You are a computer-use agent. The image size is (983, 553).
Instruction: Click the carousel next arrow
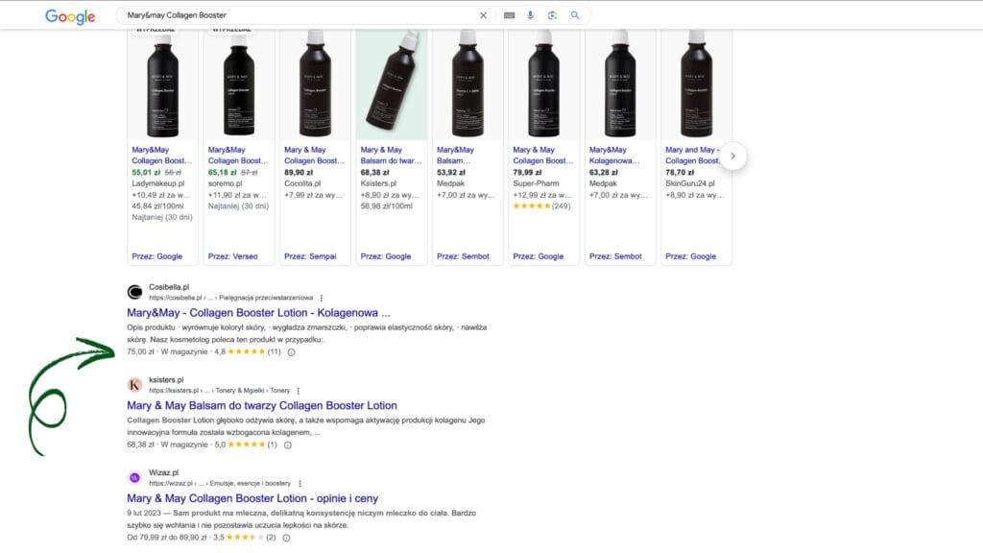[733, 155]
